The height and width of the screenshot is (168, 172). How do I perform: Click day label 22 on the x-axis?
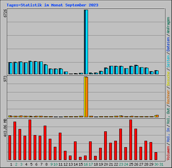(116, 164)
